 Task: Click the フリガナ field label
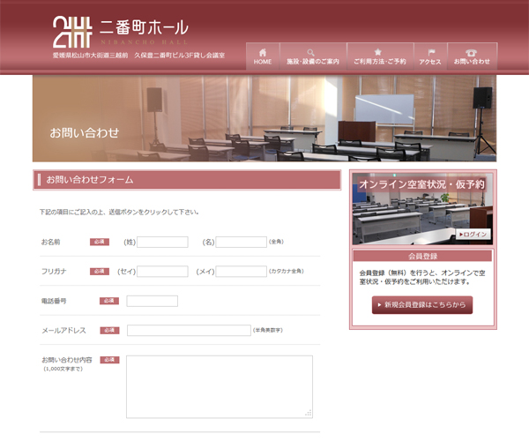tap(54, 272)
